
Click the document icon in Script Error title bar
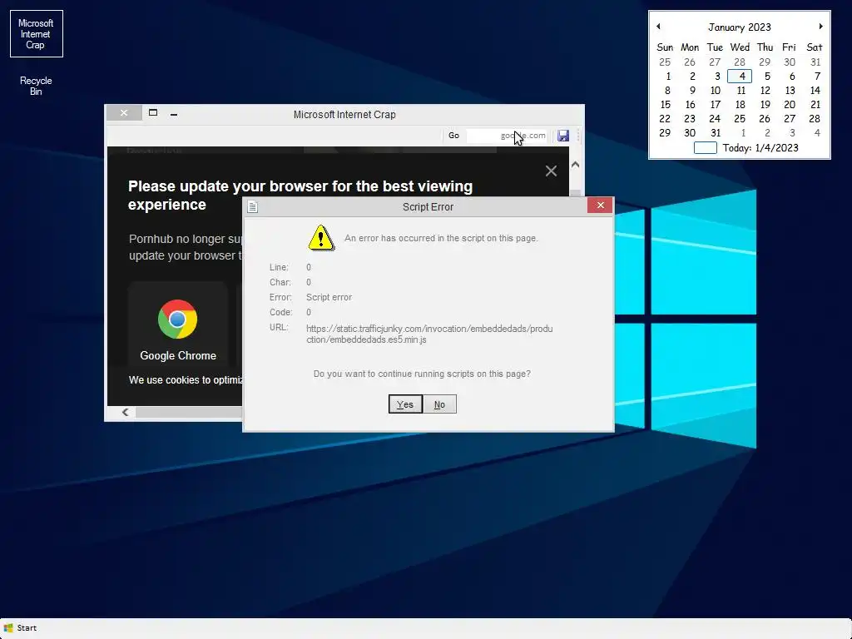(253, 206)
